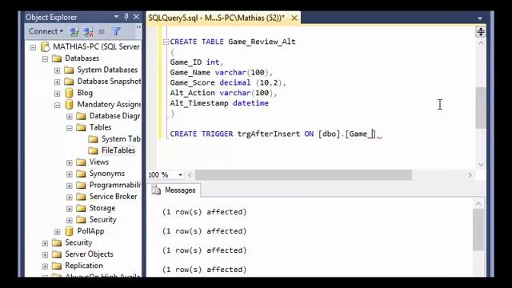This screenshot has height=288, width=512.
Task: Expand the System Databases node
Action: [57, 70]
